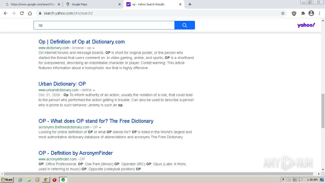Close the Google search tab
Screen dimensions: 325x183
(x=59, y=4)
